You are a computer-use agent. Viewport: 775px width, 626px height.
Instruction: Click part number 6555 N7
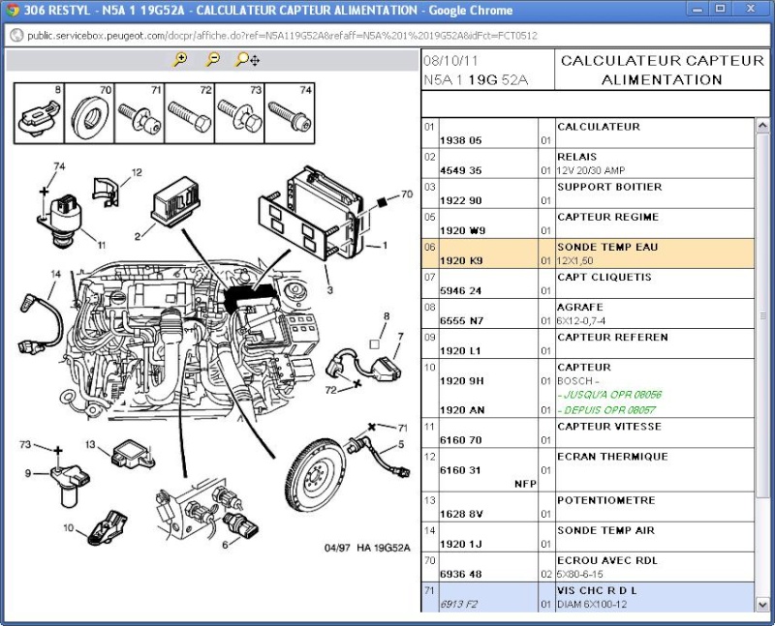tap(462, 321)
